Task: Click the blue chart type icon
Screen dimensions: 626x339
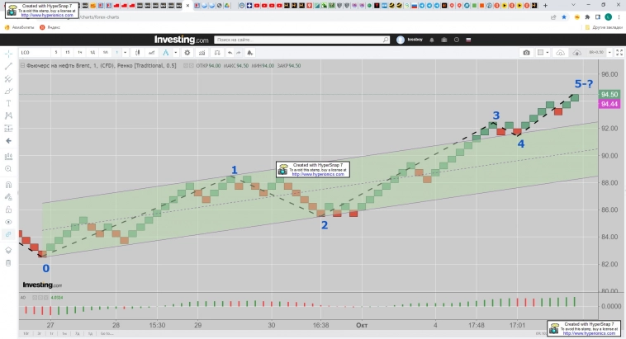Action: [x=166, y=53]
